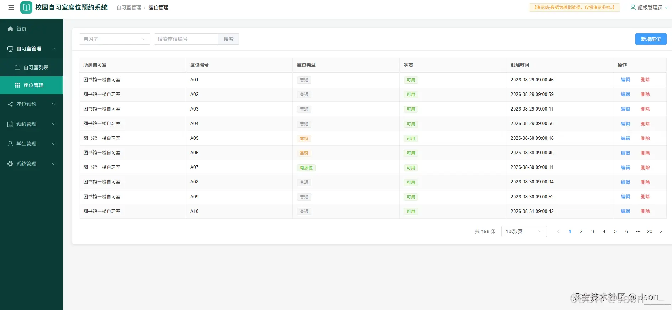Go to the next page arrow
The image size is (672, 310).
tap(661, 231)
